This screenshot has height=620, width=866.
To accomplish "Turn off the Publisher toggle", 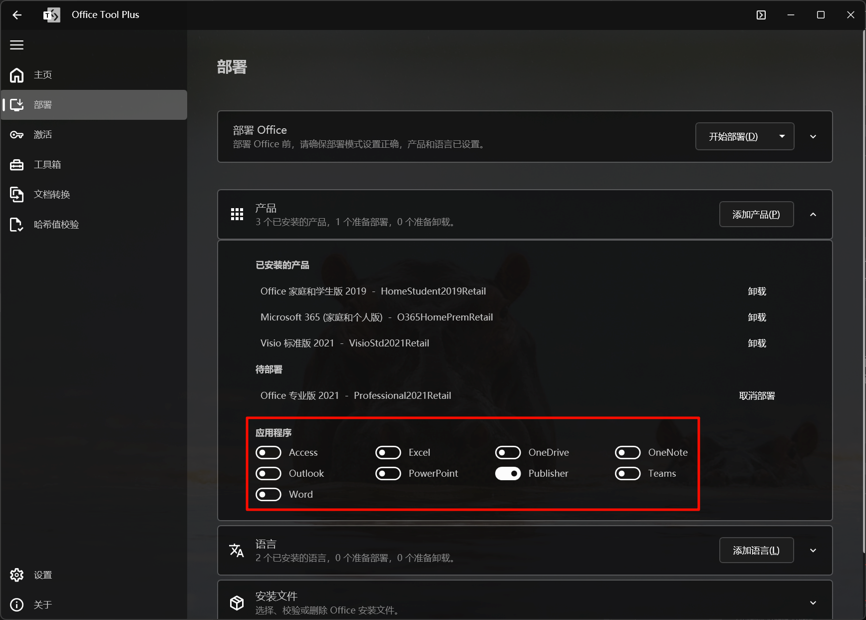I will pyautogui.click(x=508, y=473).
